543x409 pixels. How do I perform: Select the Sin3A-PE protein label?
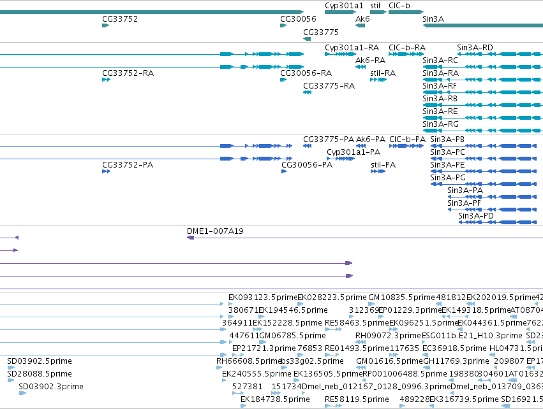click(447, 165)
